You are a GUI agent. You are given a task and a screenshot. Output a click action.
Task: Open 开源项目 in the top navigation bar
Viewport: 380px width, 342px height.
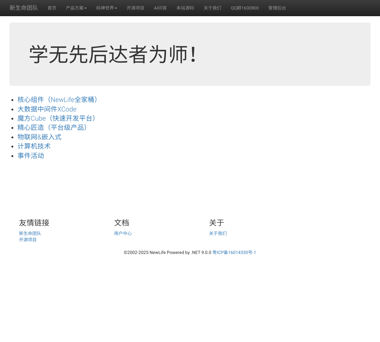click(x=136, y=8)
